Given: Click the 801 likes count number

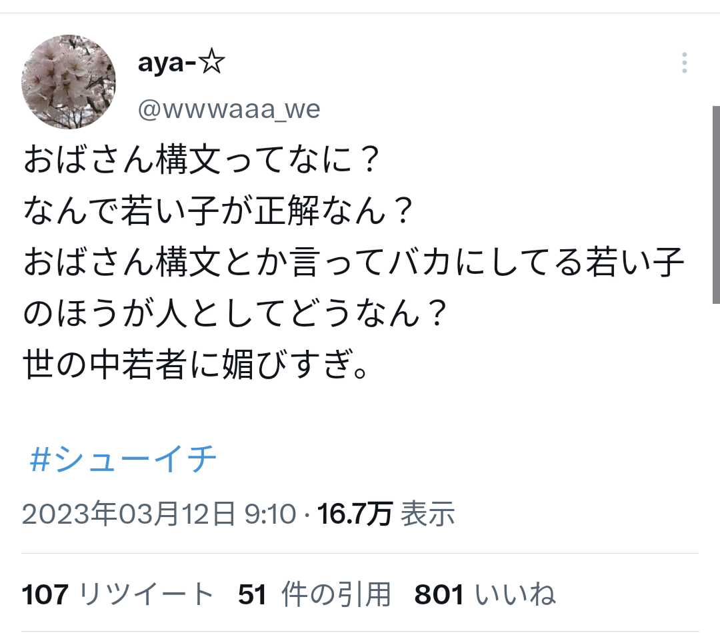Looking at the screenshot, I should 439,594.
